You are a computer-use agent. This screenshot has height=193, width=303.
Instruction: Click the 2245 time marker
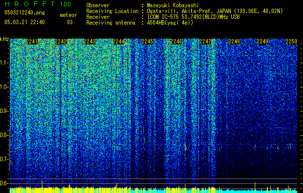tap(147, 41)
